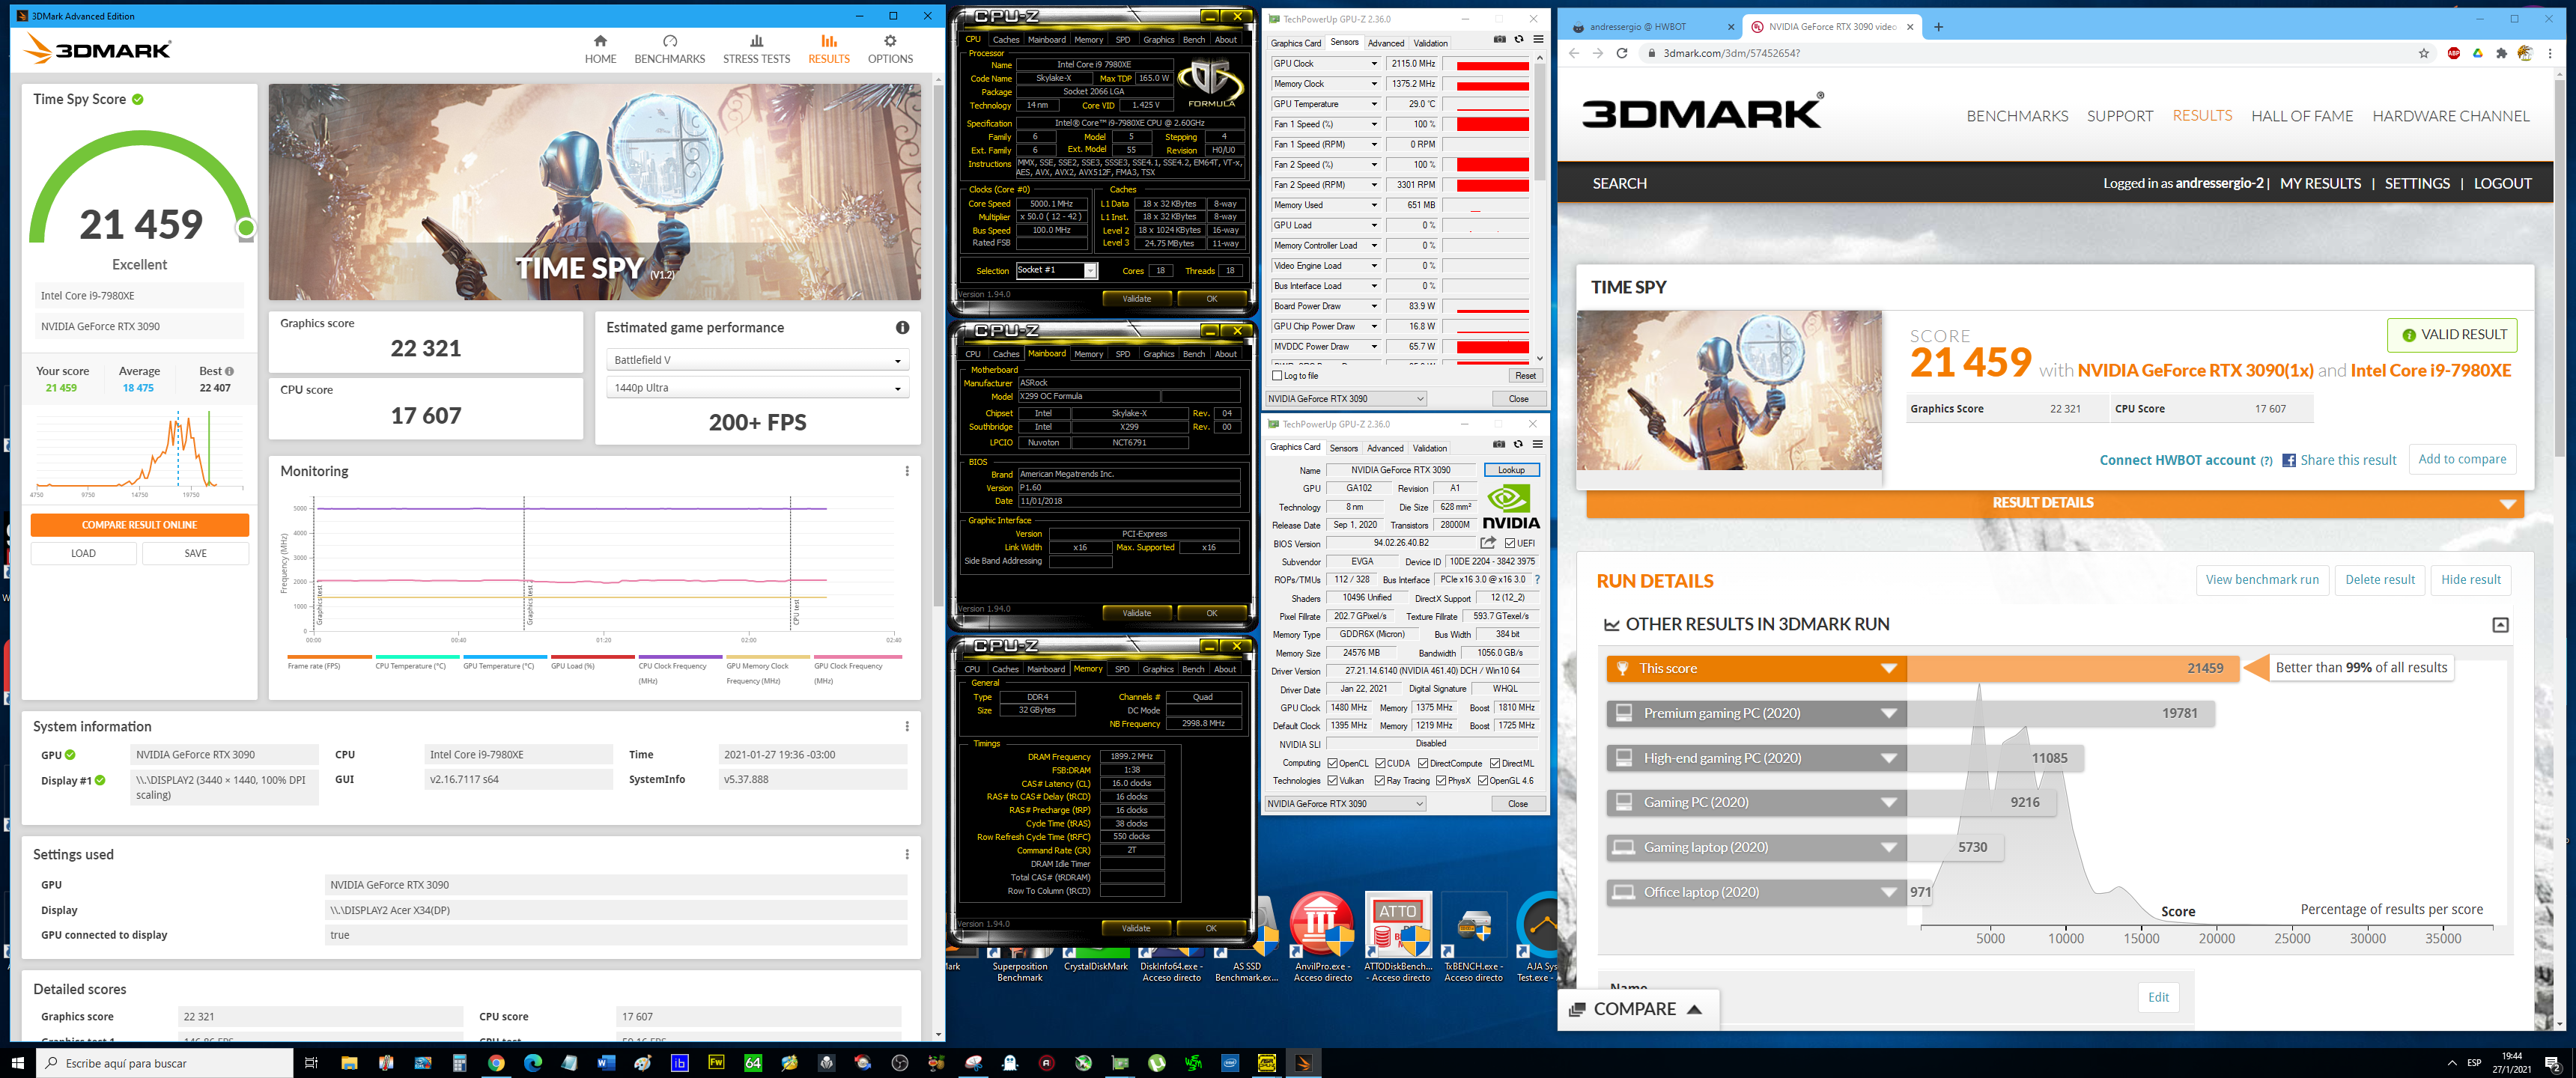Click Task View icon on taskbar
2576x1078 pixels.
(x=311, y=1063)
